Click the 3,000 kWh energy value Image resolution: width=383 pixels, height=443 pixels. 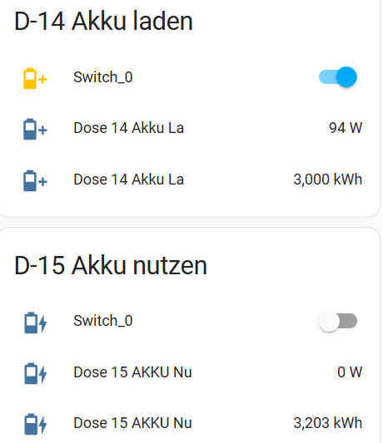(x=328, y=180)
